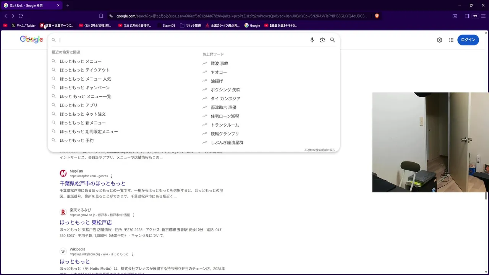Open Brave main hamburger menu

coord(483,16)
